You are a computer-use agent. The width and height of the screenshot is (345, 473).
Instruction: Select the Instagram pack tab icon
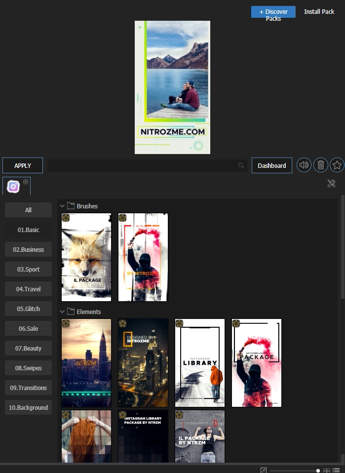pyautogui.click(x=13, y=187)
